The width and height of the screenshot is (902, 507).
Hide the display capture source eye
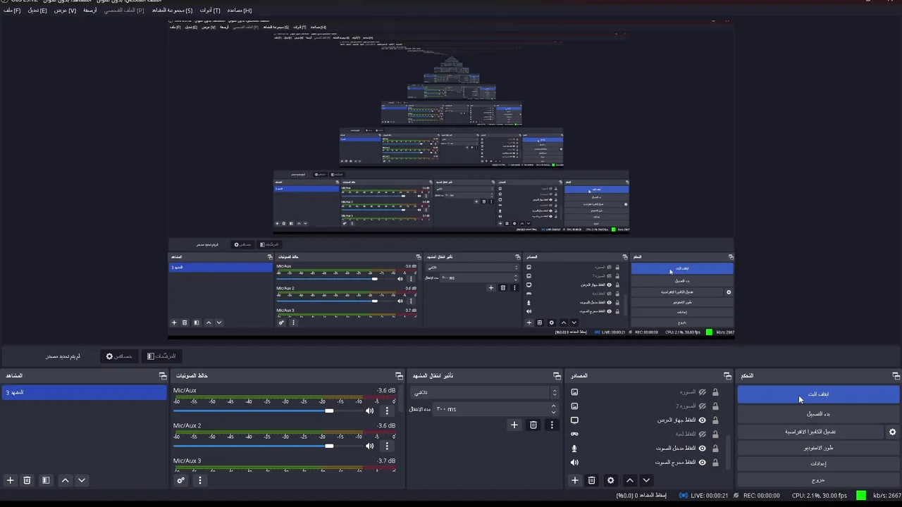tap(702, 420)
